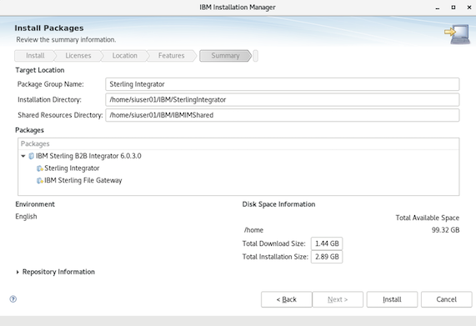Go to the Install wizard step
The image size is (476, 326).
(x=35, y=56)
